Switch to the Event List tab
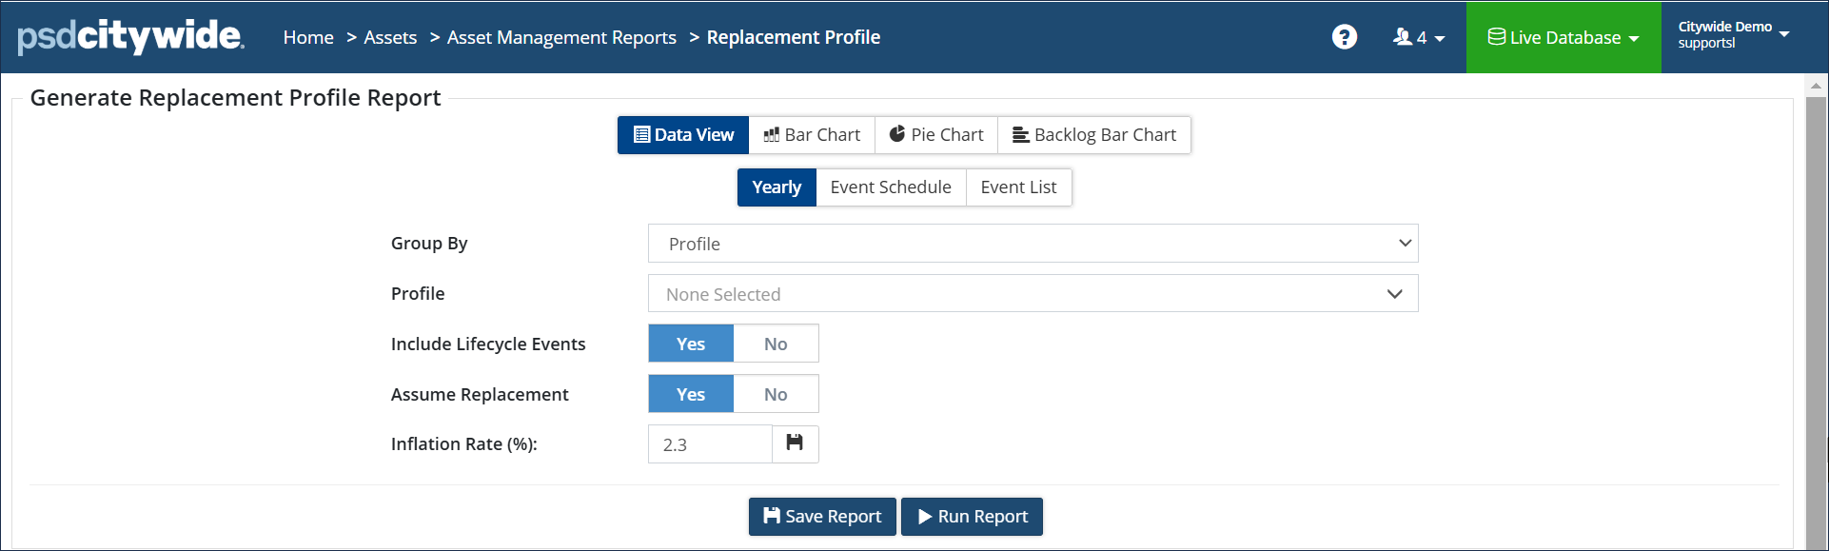The width and height of the screenshot is (1829, 551). (x=1018, y=187)
